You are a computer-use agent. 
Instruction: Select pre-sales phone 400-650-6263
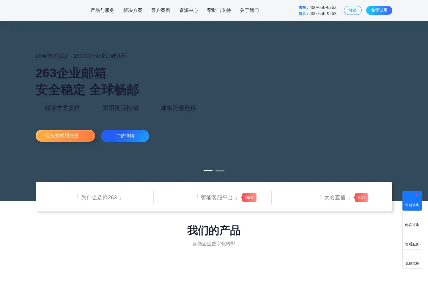tap(323, 7)
